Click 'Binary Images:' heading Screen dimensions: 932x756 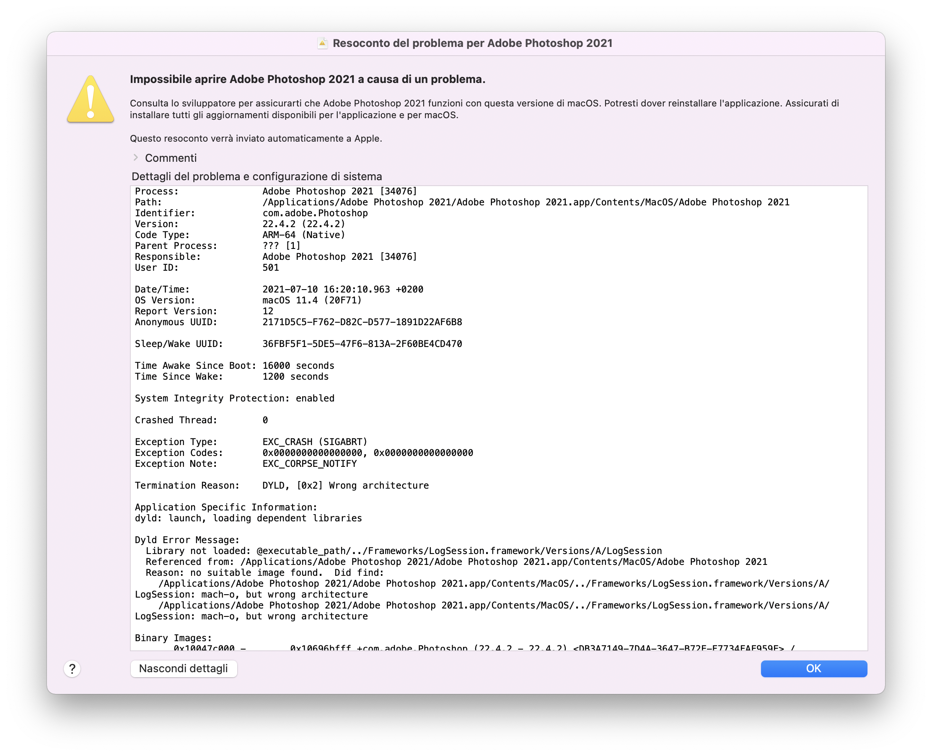click(x=173, y=637)
